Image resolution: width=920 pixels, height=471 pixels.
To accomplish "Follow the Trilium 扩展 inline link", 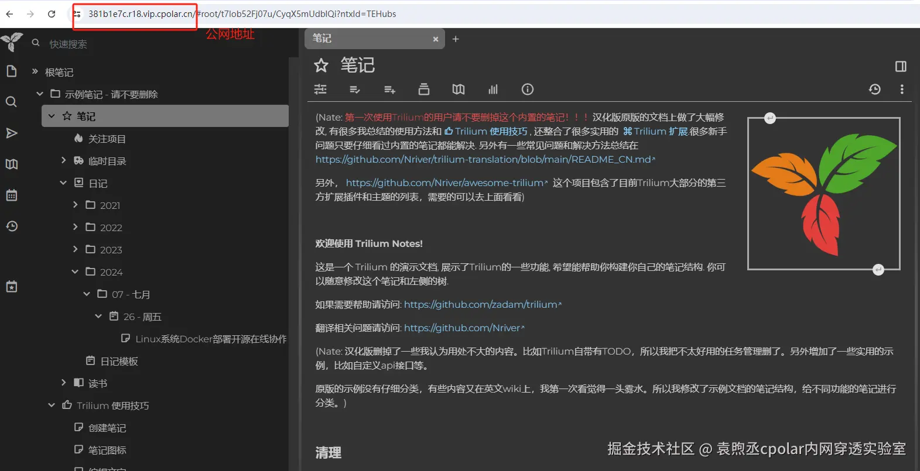I will pyautogui.click(x=655, y=131).
